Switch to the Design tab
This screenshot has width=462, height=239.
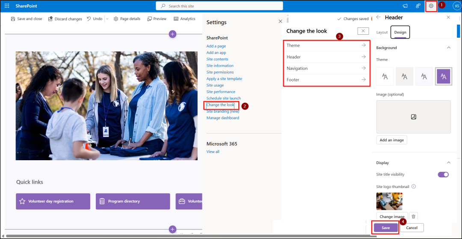click(x=400, y=33)
